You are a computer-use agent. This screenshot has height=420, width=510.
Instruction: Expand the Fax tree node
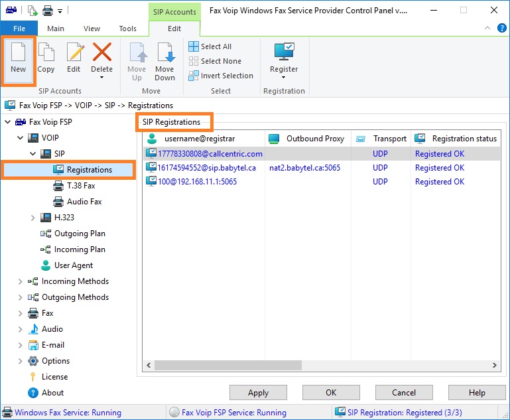(x=20, y=313)
